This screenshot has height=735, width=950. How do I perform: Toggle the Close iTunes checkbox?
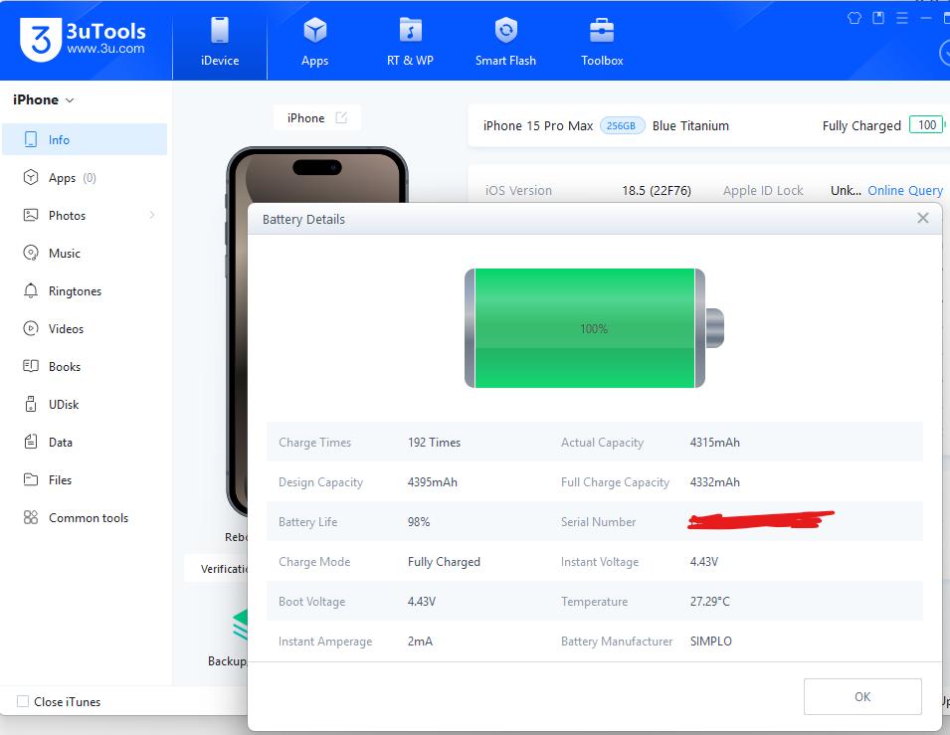[23, 701]
